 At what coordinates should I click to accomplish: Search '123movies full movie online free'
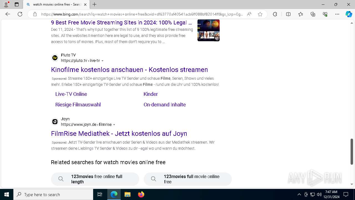click(188, 179)
